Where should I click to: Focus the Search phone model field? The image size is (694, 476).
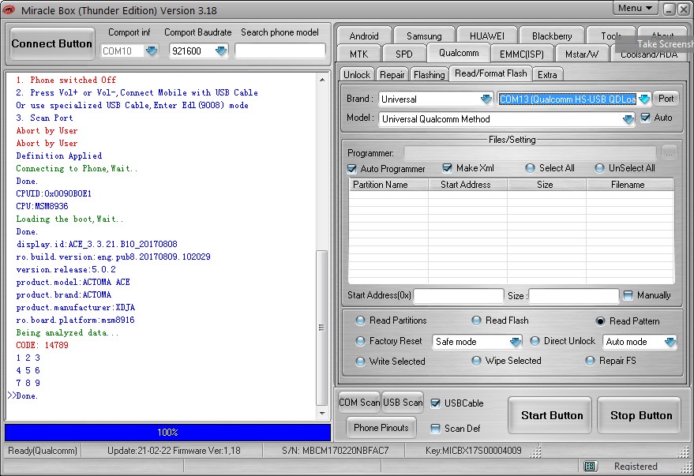(280, 51)
